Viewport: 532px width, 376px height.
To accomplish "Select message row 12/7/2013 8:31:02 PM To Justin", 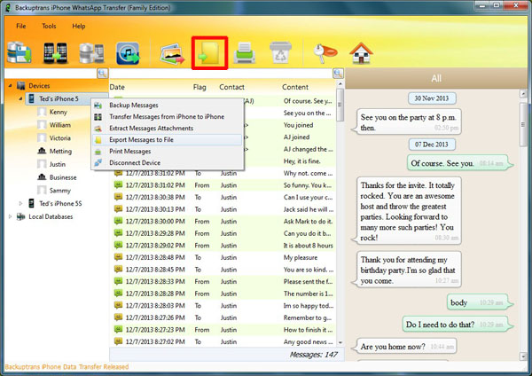I will [223, 174].
